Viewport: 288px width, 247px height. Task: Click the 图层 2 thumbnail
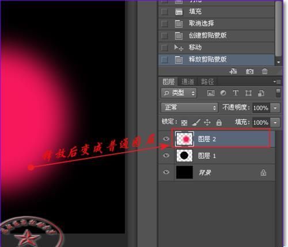click(x=184, y=139)
